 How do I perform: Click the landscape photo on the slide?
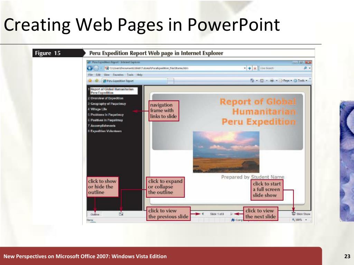pos(226,152)
